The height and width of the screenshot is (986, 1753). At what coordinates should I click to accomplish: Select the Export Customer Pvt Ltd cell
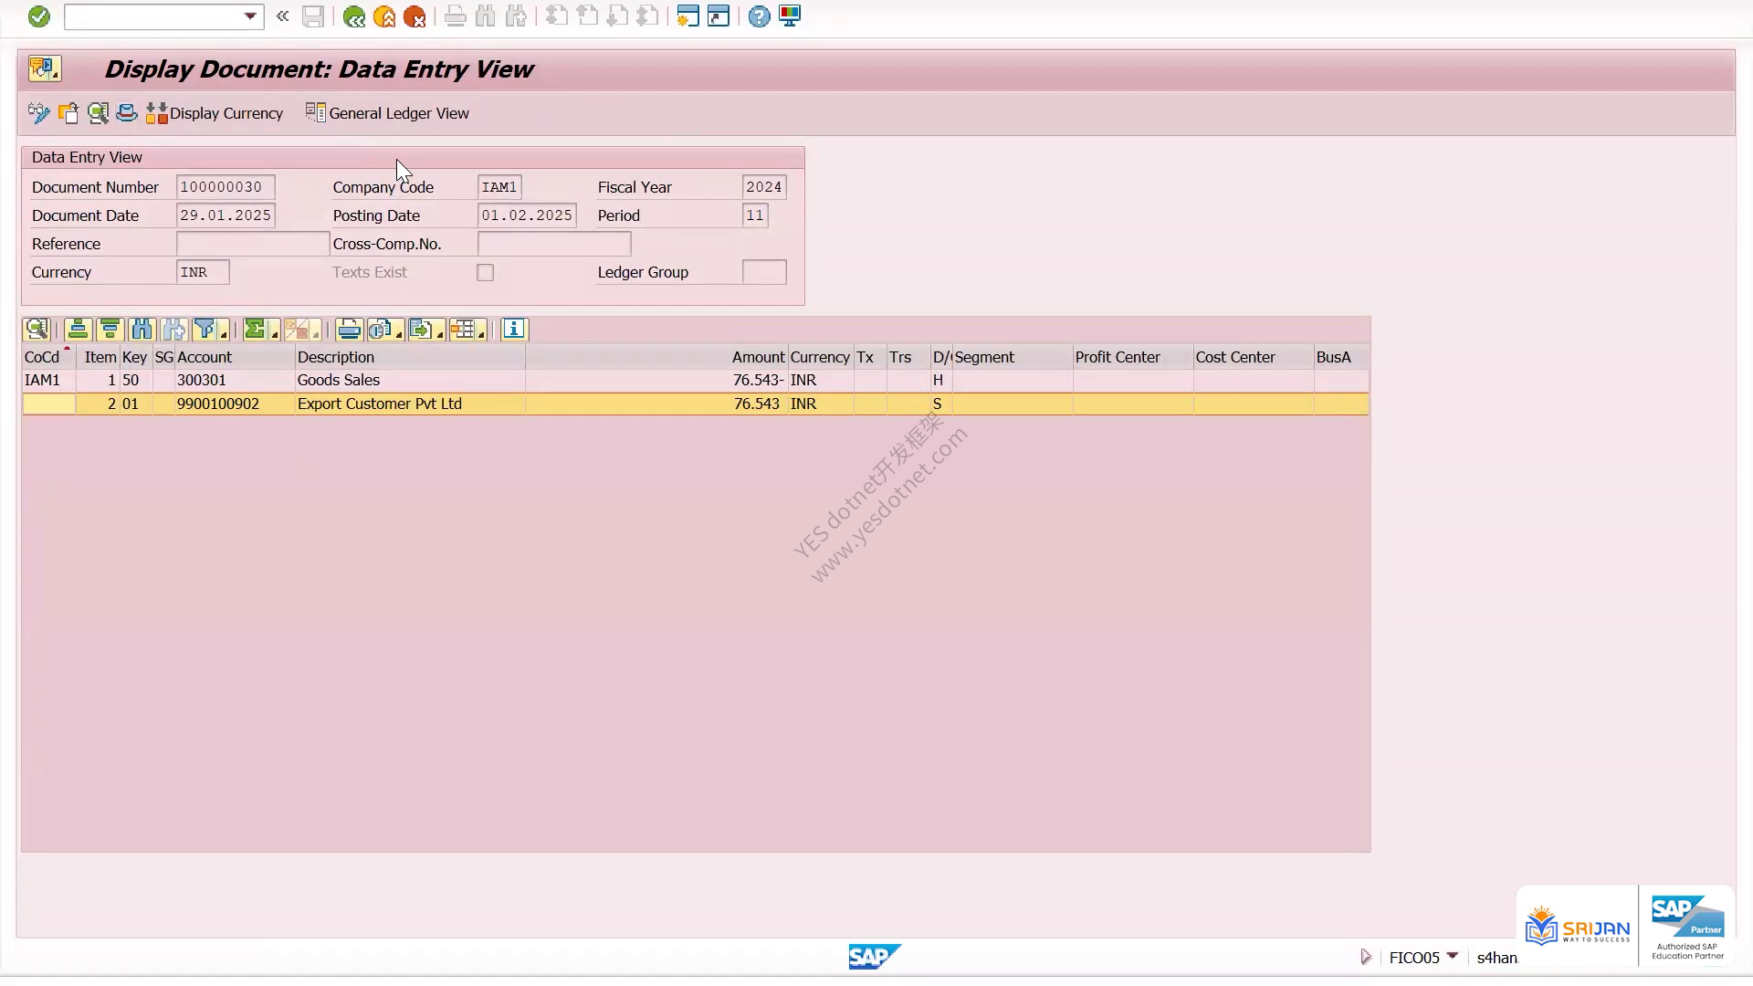tap(410, 404)
